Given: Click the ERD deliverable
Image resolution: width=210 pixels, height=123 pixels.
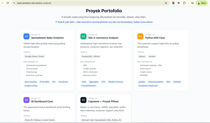Looking at the screenshot, I should (x=85, y=65).
